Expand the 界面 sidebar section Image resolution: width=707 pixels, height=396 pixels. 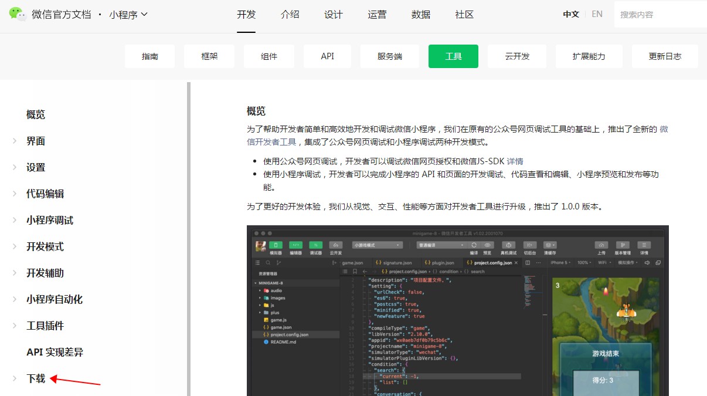36,141
